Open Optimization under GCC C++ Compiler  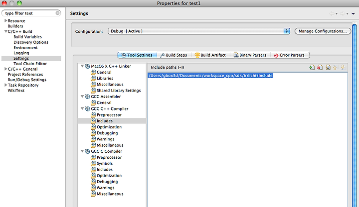109,127
